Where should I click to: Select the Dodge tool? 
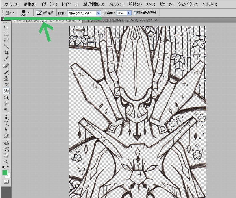[6, 109]
